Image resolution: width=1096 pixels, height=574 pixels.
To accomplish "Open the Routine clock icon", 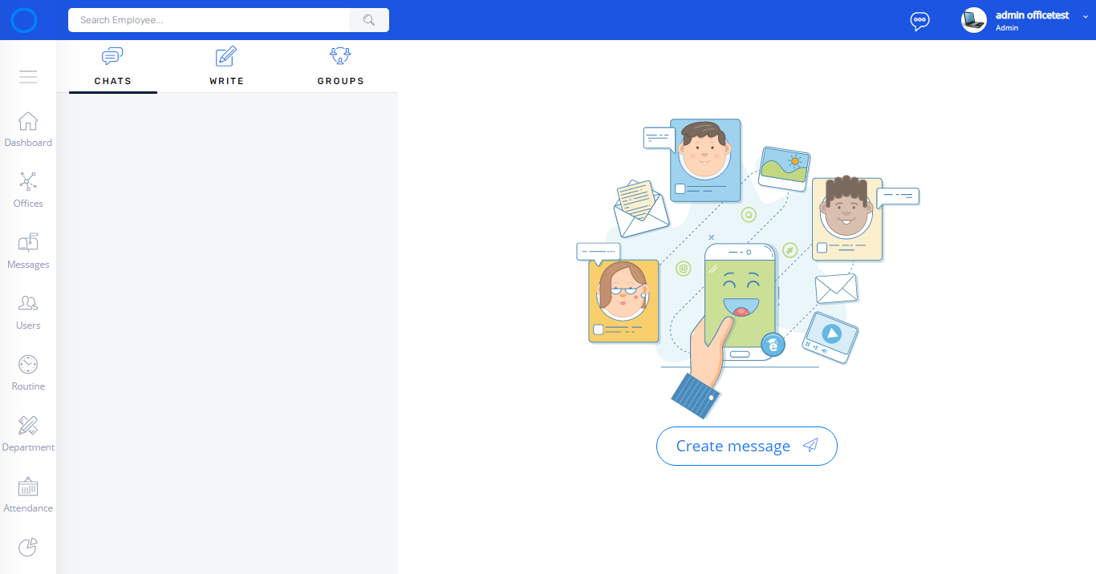I will [28, 365].
